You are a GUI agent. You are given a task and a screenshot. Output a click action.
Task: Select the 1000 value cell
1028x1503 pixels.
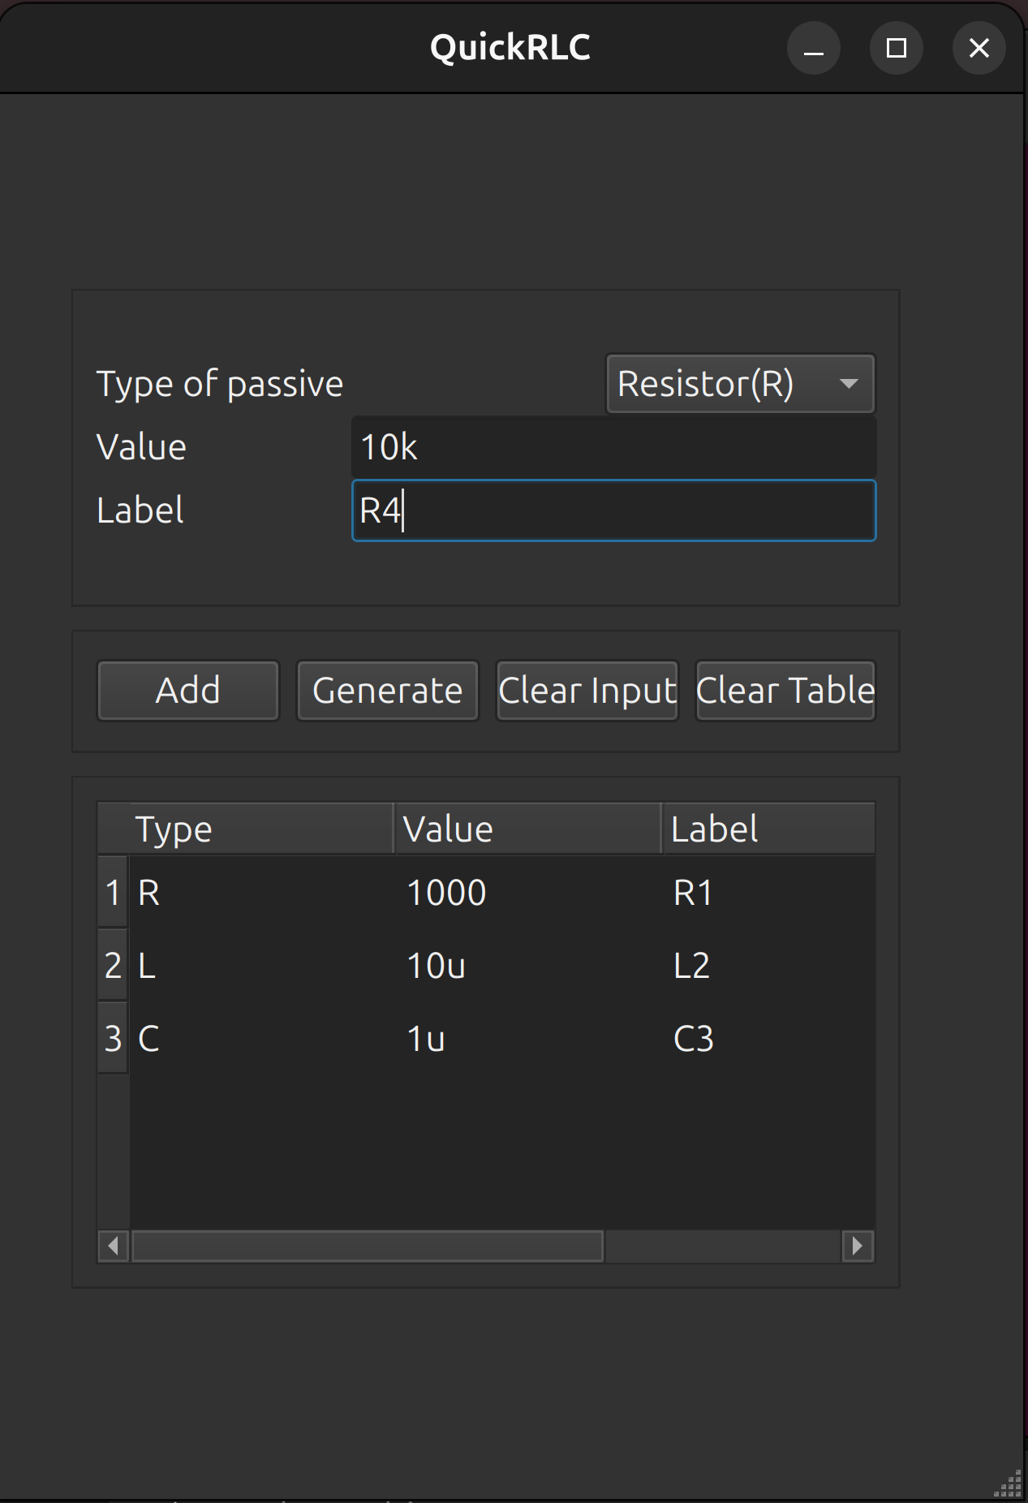point(527,893)
